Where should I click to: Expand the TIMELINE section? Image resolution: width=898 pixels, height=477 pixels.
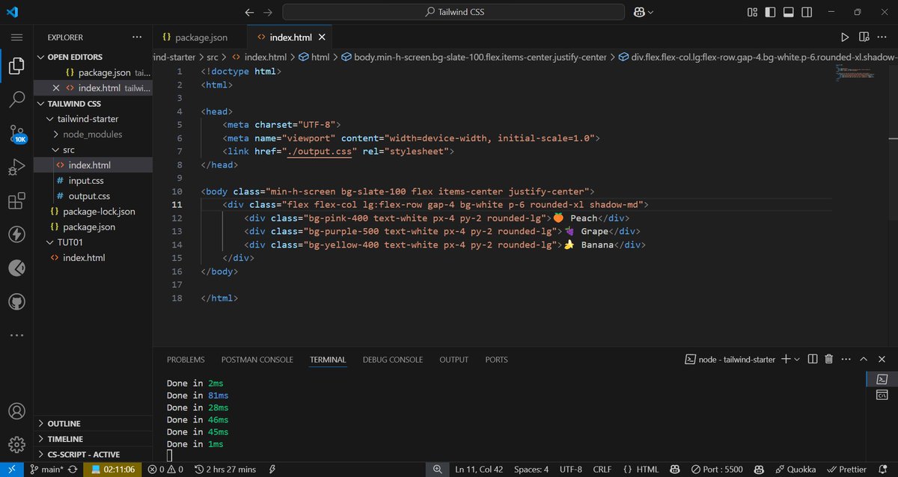click(x=65, y=439)
